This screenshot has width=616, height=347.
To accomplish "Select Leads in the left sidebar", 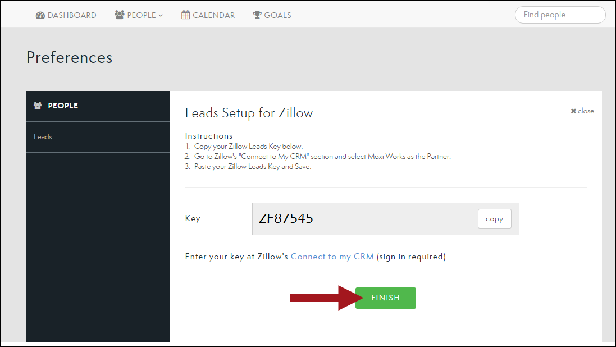I will point(43,137).
